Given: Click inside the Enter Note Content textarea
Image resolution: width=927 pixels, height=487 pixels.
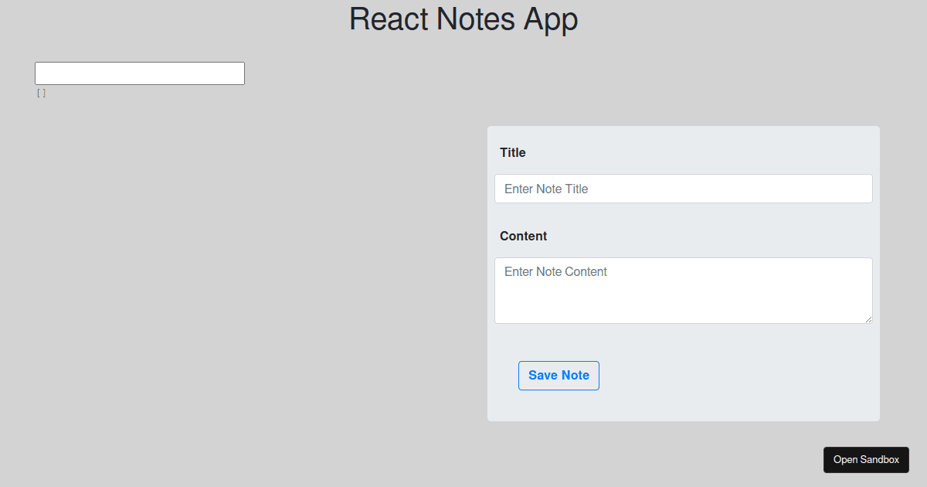Looking at the screenshot, I should click(x=683, y=291).
